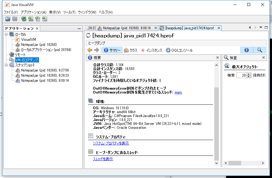Collapse the スナップショット tree node

[x=6, y=65]
